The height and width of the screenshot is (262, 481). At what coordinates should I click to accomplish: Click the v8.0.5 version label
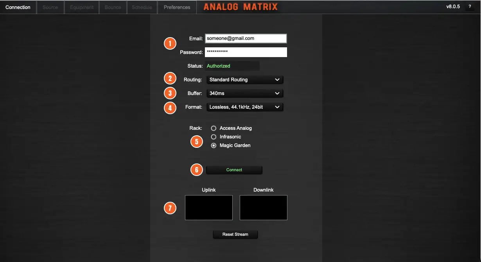454,7
